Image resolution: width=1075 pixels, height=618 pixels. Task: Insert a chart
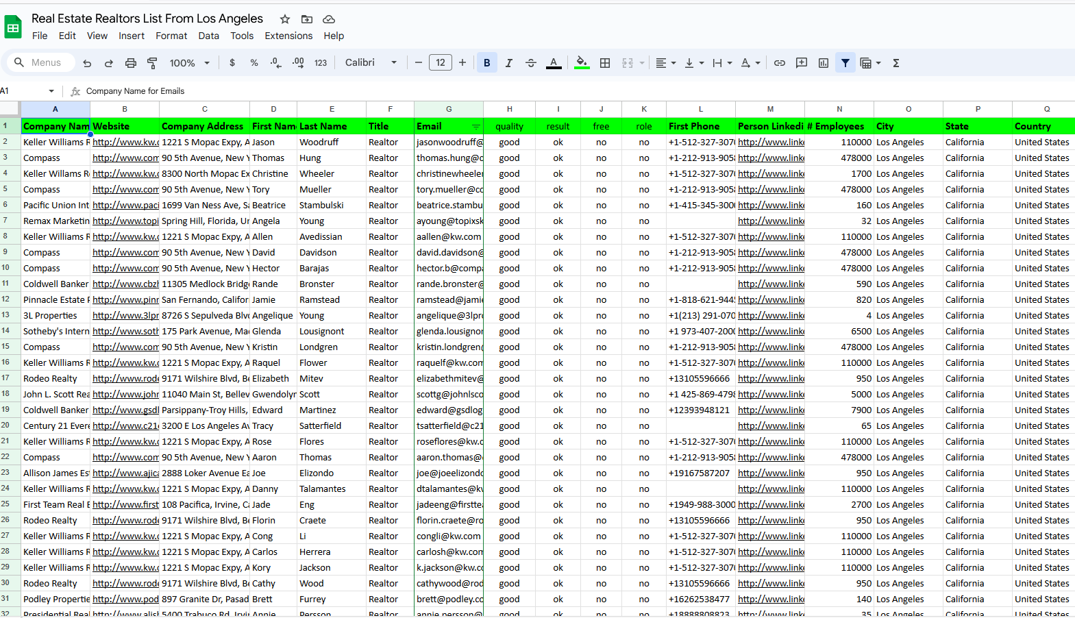point(824,63)
